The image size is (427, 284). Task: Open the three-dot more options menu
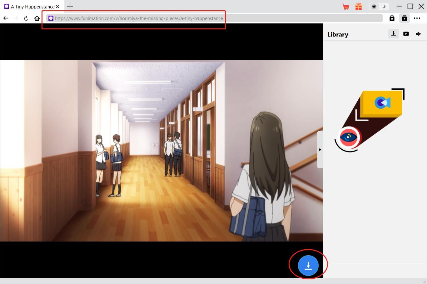click(x=417, y=18)
